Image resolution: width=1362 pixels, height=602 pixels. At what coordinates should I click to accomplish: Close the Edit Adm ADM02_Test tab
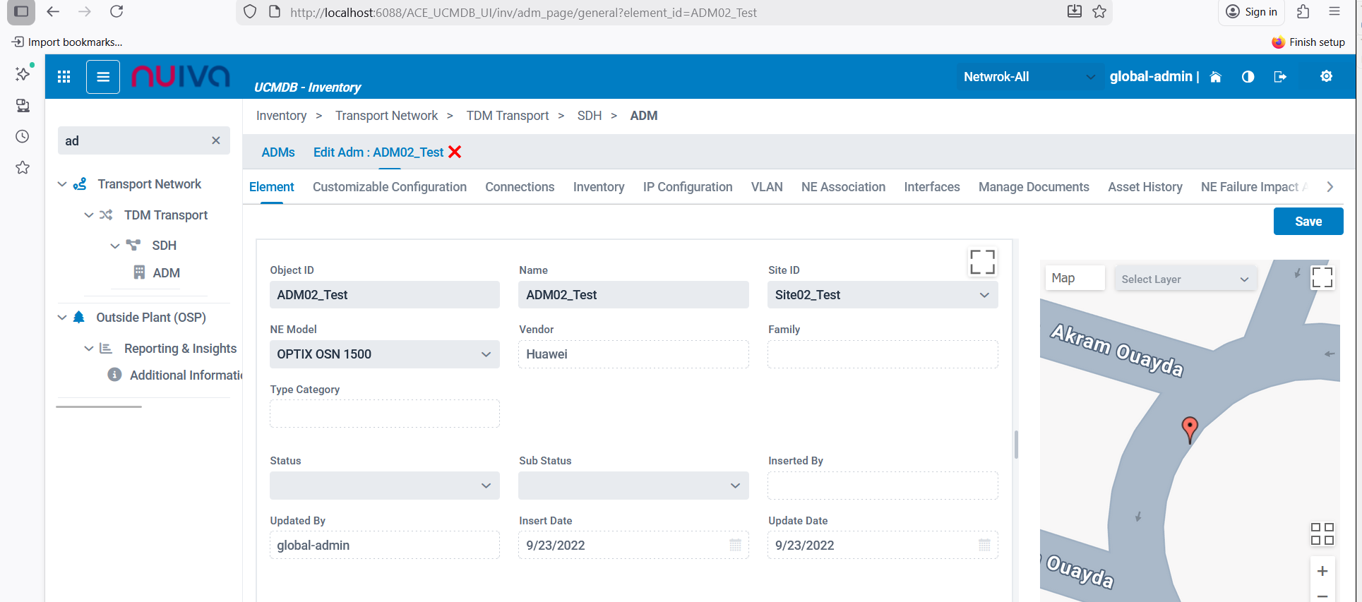455,152
